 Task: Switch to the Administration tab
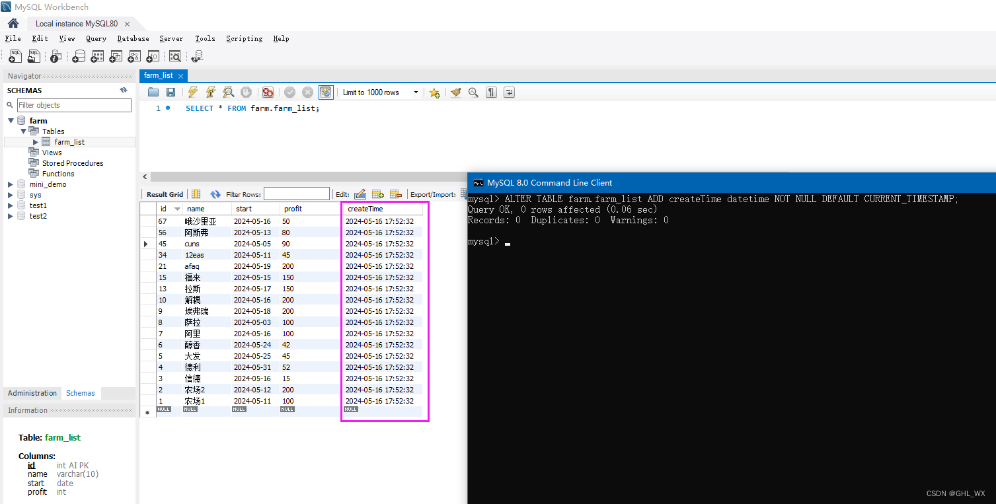32,393
